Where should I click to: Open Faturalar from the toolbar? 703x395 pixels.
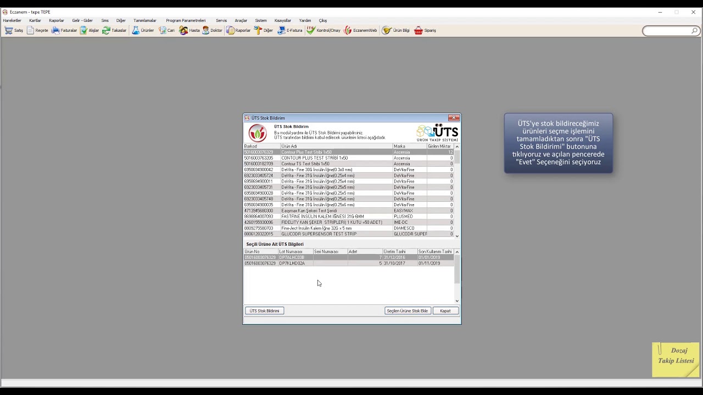tap(64, 31)
